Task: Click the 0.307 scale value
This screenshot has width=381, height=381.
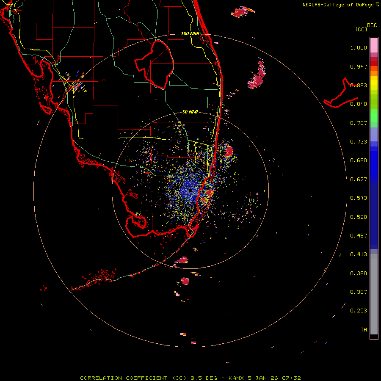Action: pos(359,292)
